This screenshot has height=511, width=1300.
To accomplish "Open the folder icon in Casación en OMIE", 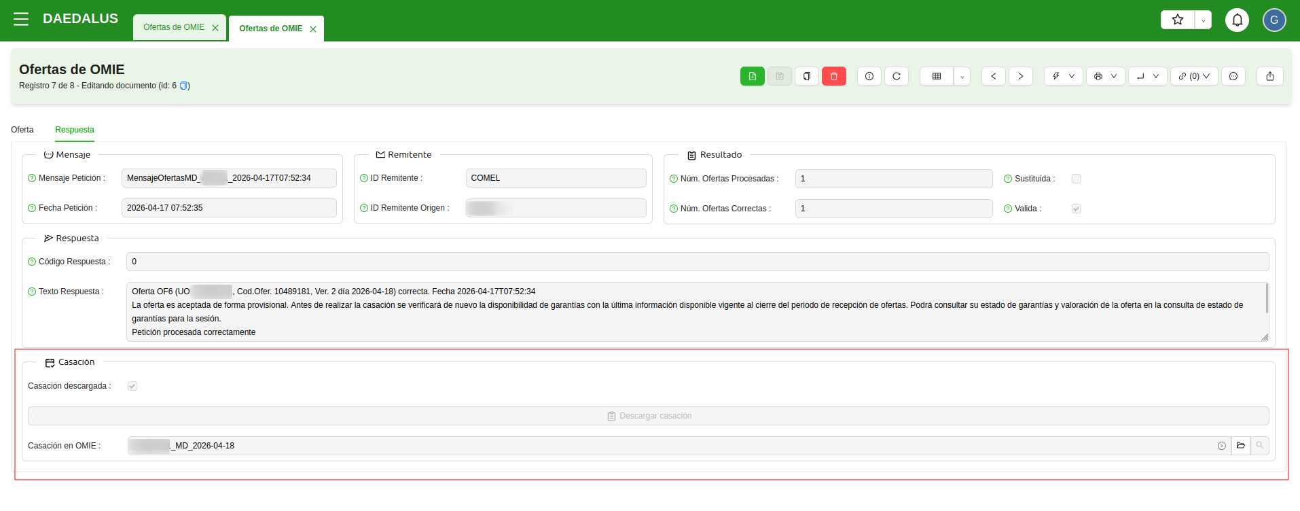I will (1240, 446).
